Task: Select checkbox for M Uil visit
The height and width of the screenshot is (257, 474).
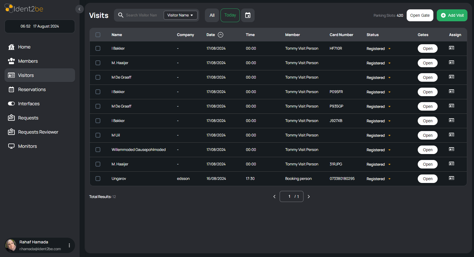Action: pyautogui.click(x=98, y=135)
